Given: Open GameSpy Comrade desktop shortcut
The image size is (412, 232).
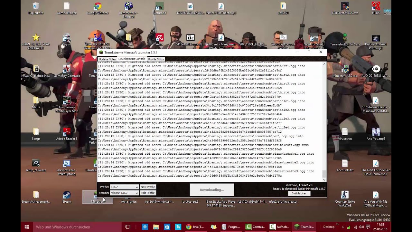Looking at the screenshot, I should 67,71.
